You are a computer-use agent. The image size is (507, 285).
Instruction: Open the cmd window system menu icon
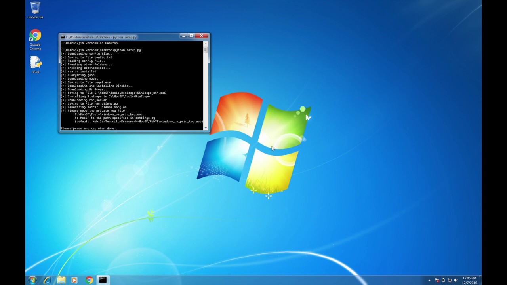(63, 37)
